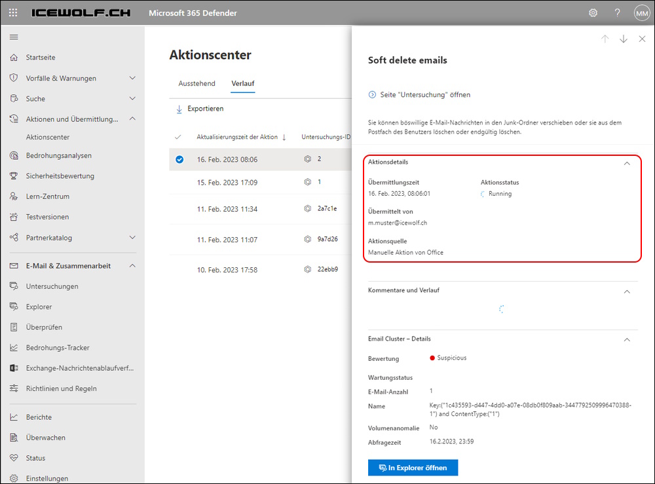Click investigation ID 9a7d26
This screenshot has height=484, width=655.
pyautogui.click(x=327, y=239)
